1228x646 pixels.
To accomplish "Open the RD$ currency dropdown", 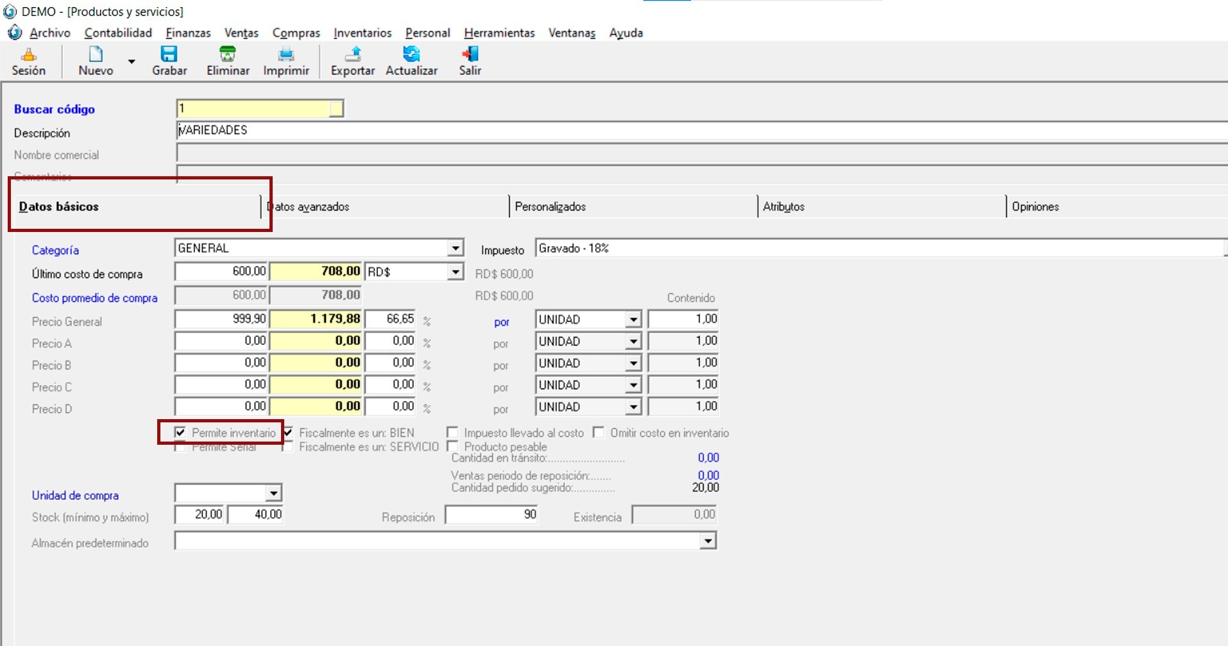I will (455, 272).
